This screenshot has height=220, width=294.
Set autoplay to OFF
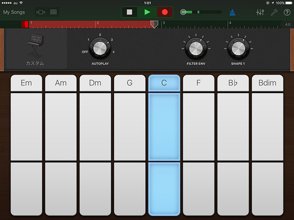85,52
